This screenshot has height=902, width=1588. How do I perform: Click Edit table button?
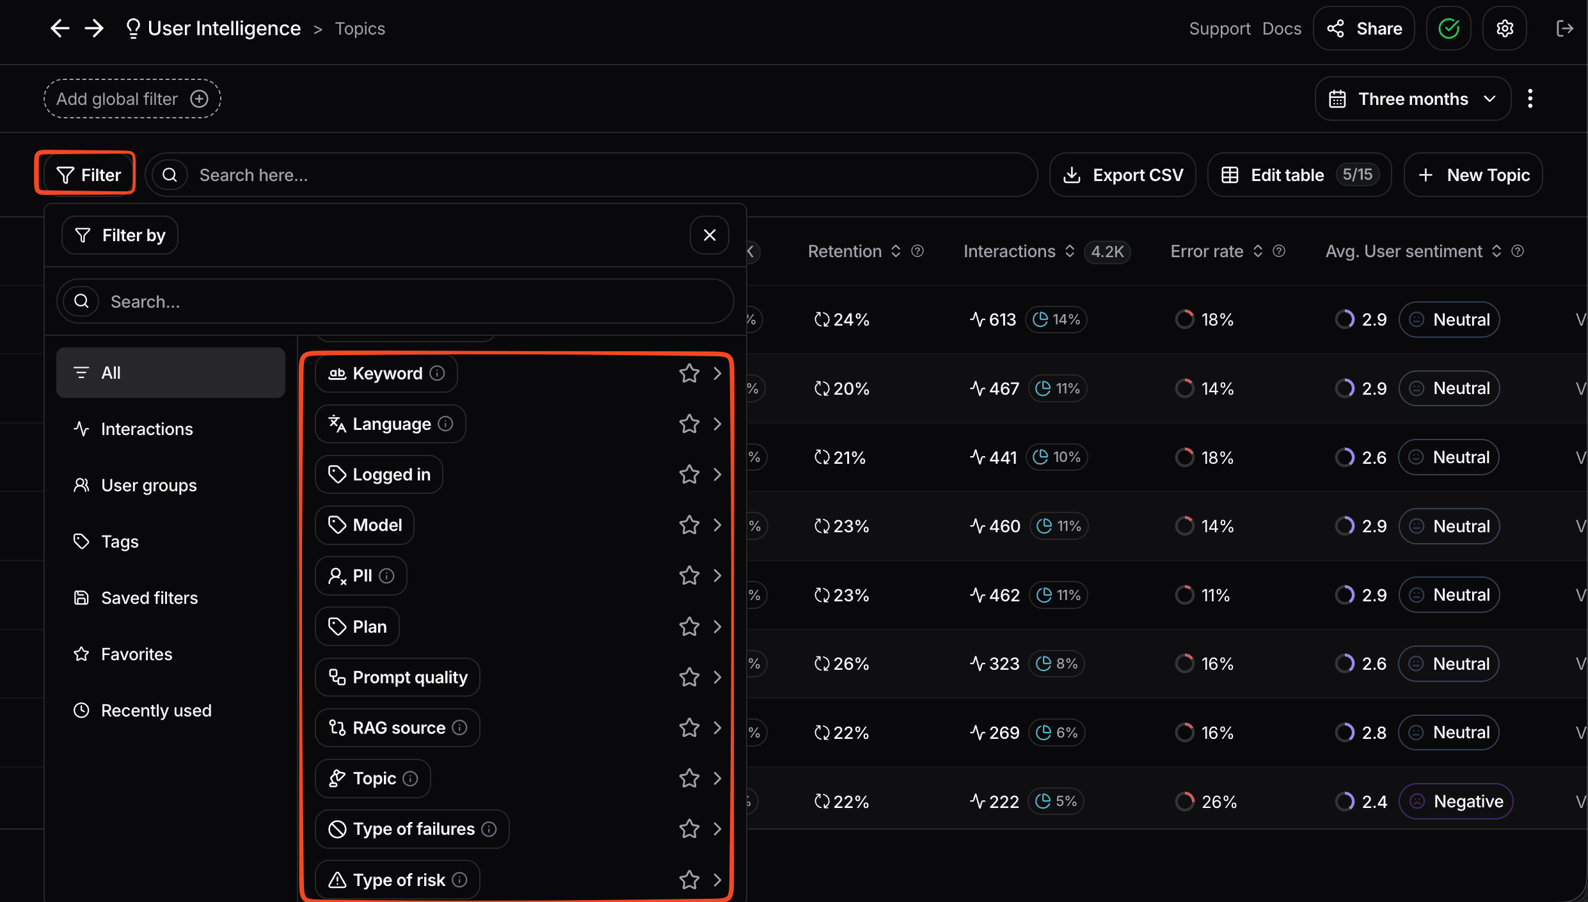[x=1299, y=175]
